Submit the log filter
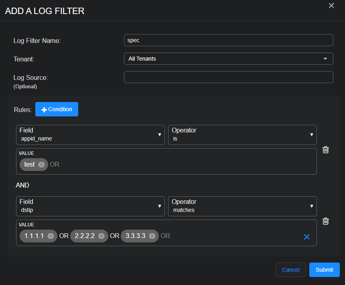Screen dimensions: 345x285 (324, 270)
